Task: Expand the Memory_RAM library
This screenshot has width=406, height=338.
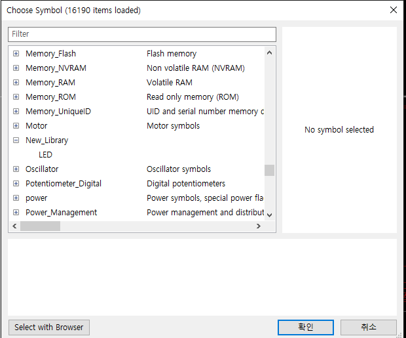Action: point(16,83)
